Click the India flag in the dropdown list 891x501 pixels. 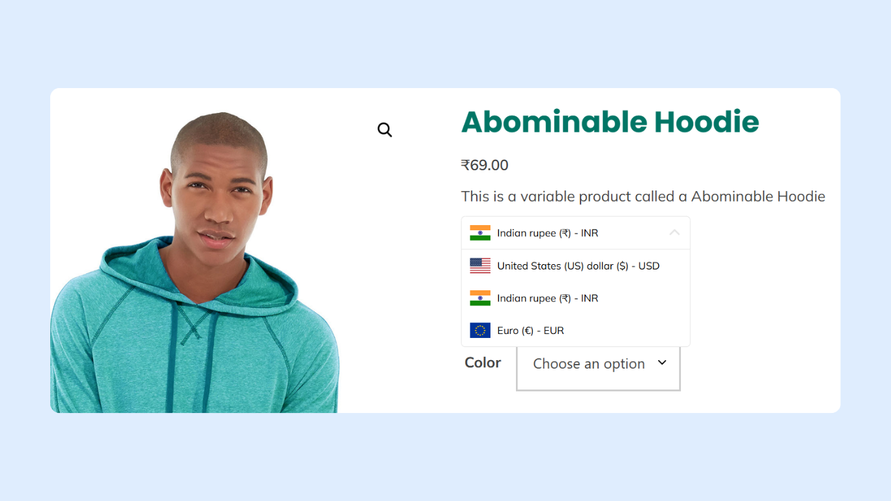[x=480, y=298]
